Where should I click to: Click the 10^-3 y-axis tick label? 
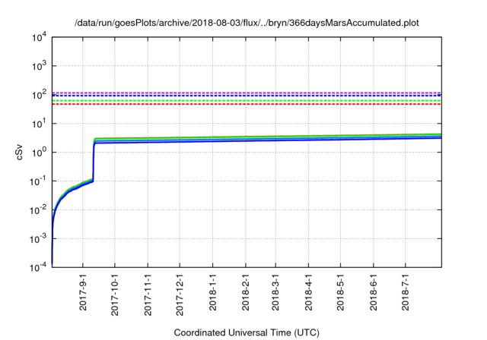click(x=39, y=238)
